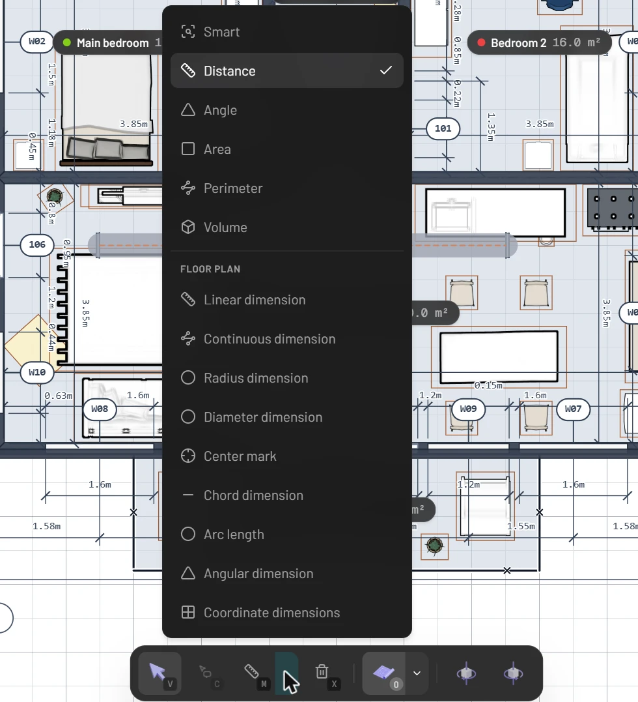
Task: Open the view mode dropdown chevron
Action: [417, 673]
